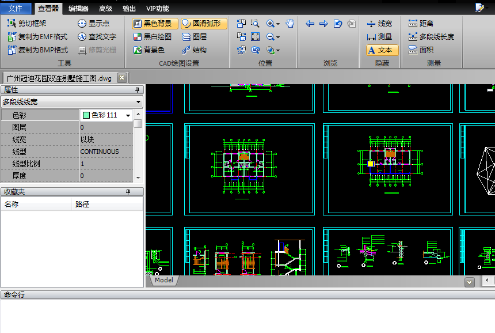Switch to the 查看器 viewer tab
Viewport: 495px width, 333px height.
click(x=48, y=9)
